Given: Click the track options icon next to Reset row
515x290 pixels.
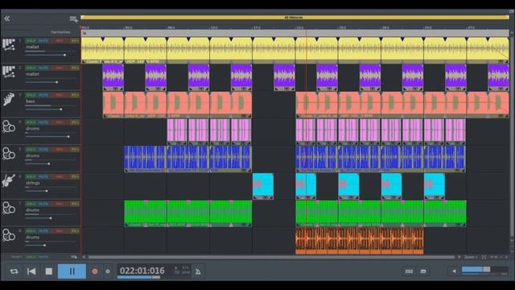Looking at the screenshot, I should coord(74,257).
